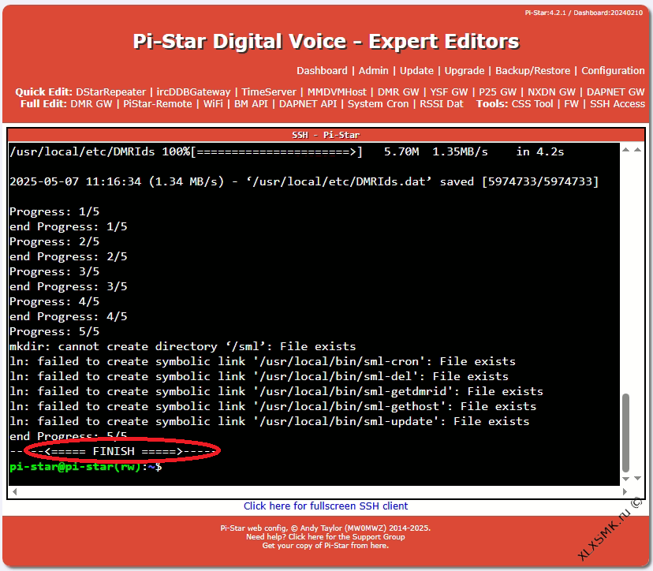Click the 'SSH - Pi-Star' panel title
The image size is (653, 571).
pyautogui.click(x=326, y=136)
